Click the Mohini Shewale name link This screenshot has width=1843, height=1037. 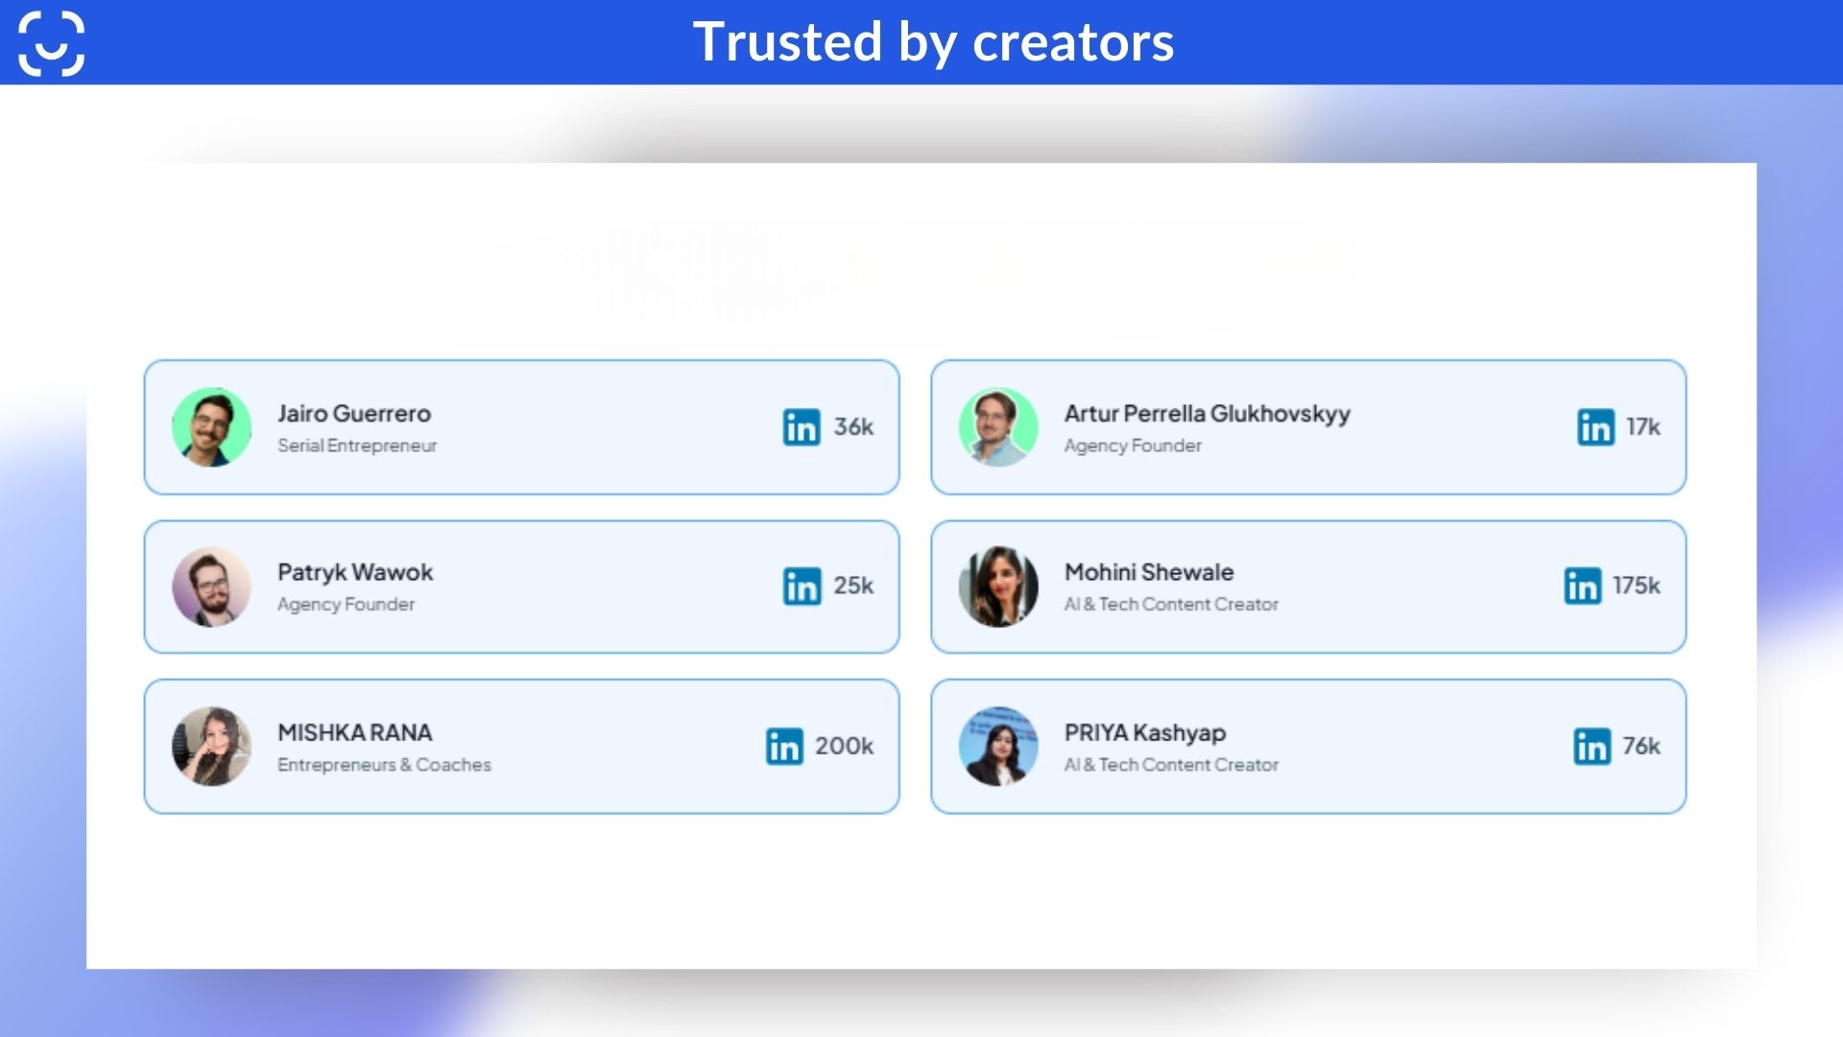point(1149,572)
